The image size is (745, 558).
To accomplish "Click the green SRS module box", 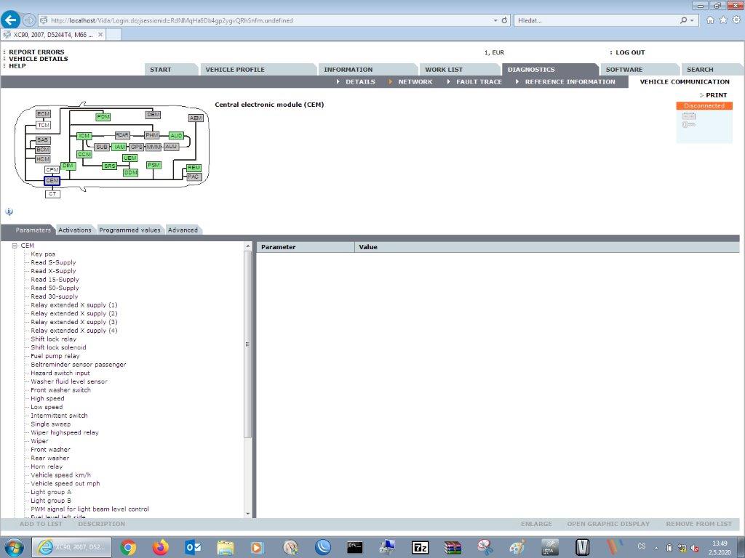I will point(109,166).
